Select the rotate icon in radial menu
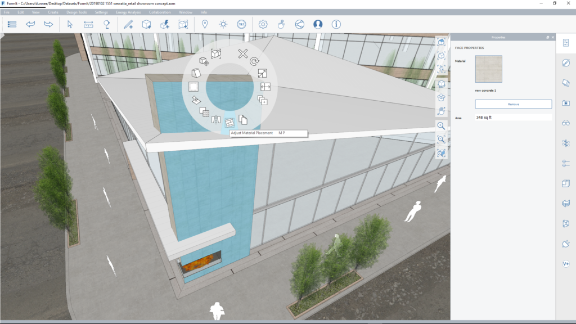This screenshot has height=324, width=576. click(x=255, y=62)
